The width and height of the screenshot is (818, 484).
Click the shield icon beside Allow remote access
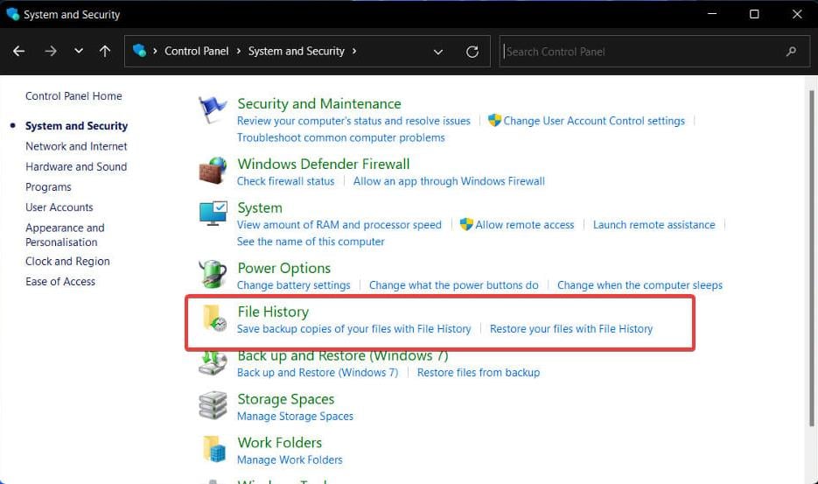click(x=466, y=224)
